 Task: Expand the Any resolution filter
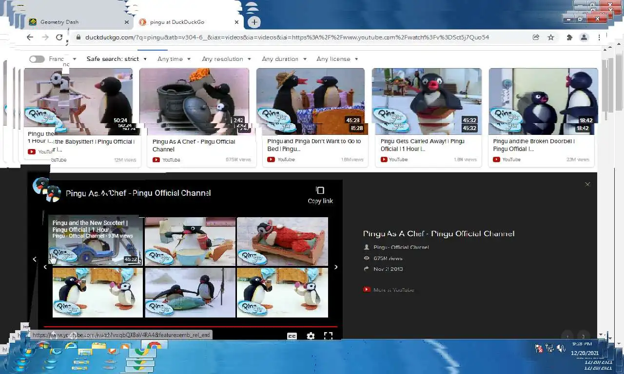click(226, 59)
